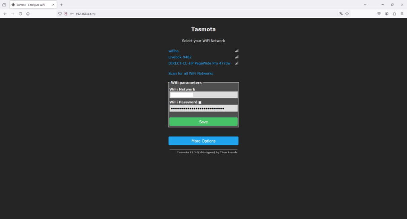Bookmark this page with star icon
The height and width of the screenshot is (219, 407).
coord(347,14)
